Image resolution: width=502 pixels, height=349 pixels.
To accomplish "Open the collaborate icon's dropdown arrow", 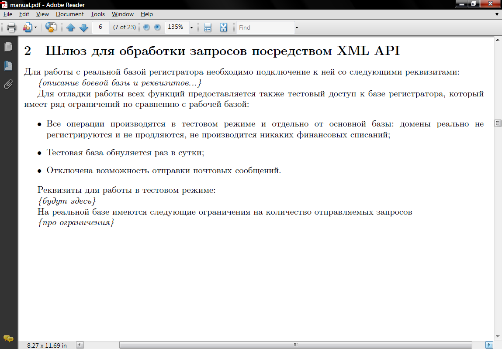I will point(36,27).
